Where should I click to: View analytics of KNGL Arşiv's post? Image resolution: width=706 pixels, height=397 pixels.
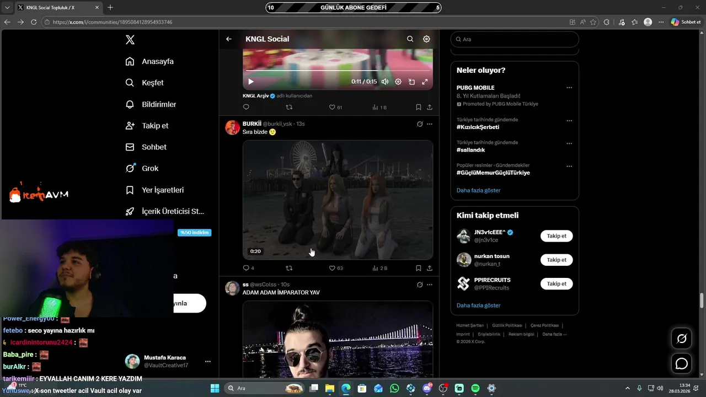coord(379,107)
